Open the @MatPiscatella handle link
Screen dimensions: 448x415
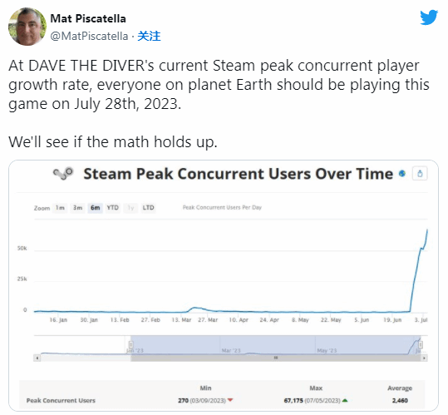click(89, 37)
